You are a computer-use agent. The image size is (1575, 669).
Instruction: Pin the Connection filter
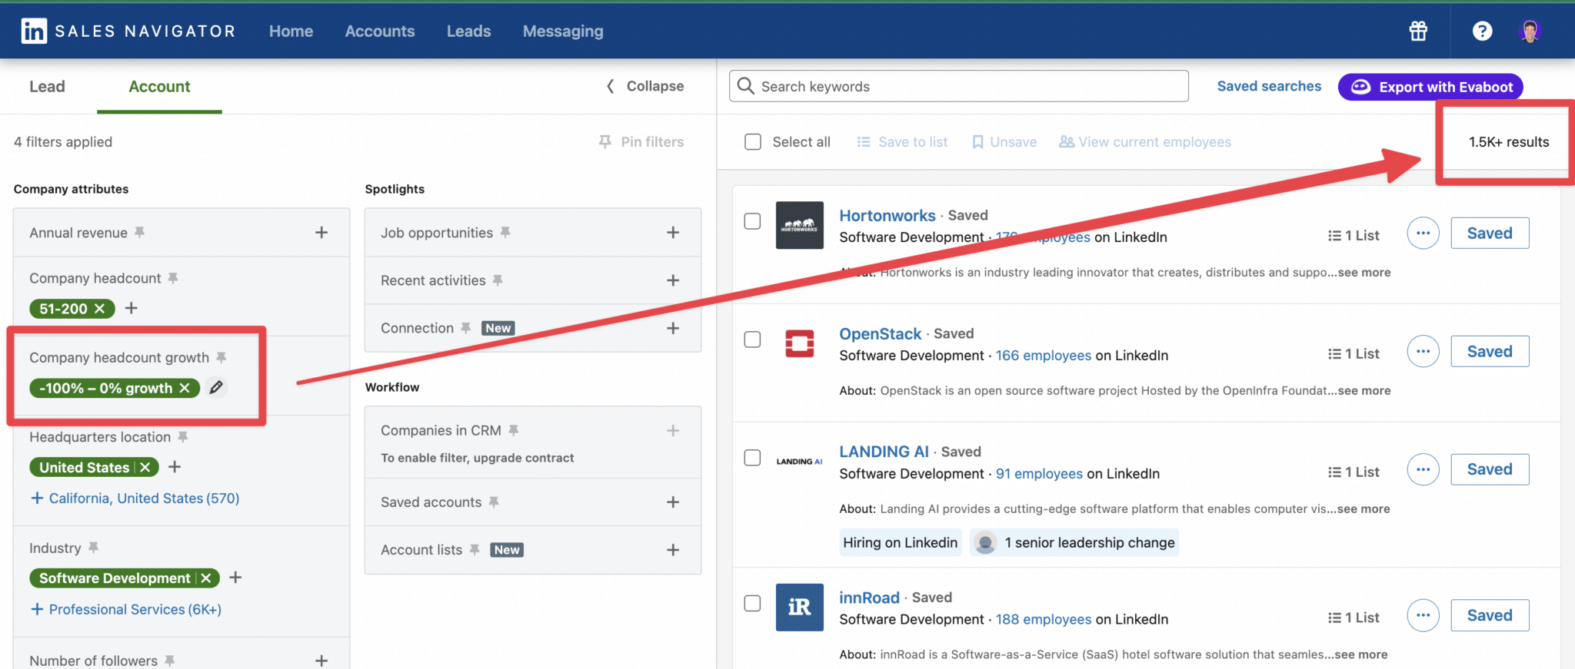[x=465, y=328]
